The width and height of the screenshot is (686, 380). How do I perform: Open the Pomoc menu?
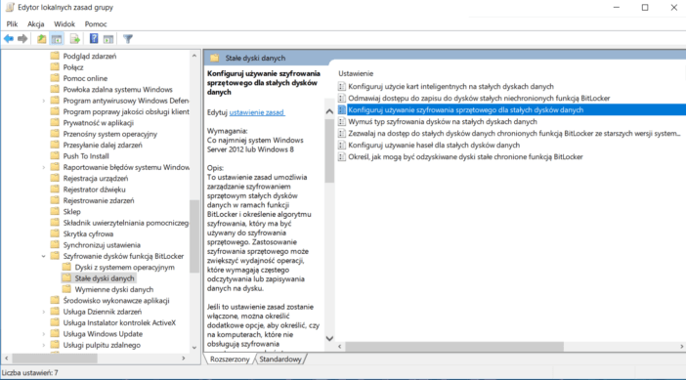96,24
